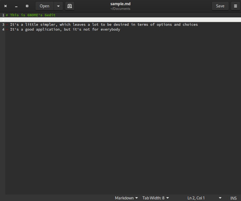Click the line "It's a good application"
The image size is (241, 201).
[x=65, y=29]
